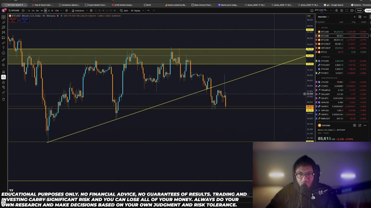Image resolution: width=371 pixels, height=208 pixels.
Task: Select the 1m timeframe
Action: coord(33,10)
